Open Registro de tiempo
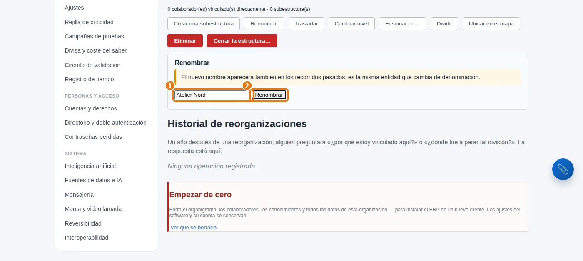Image resolution: width=583 pixels, height=261 pixels. point(89,79)
